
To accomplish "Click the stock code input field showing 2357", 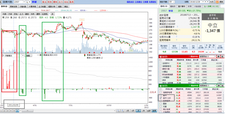I will coord(18,2).
